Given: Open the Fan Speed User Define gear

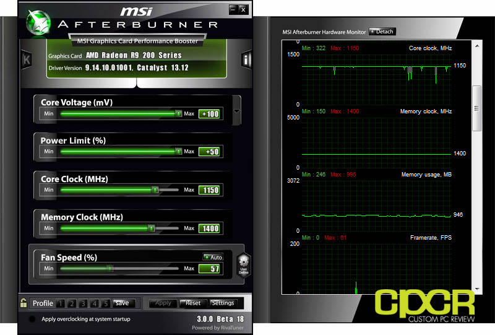Looking at the screenshot, I should point(244,265).
